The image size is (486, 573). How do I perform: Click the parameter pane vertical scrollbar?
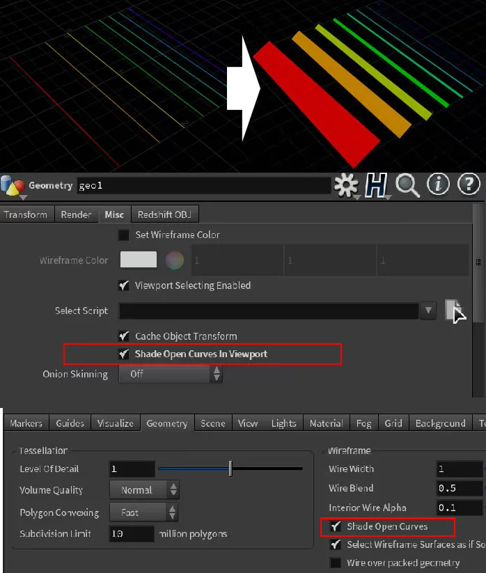478,263
